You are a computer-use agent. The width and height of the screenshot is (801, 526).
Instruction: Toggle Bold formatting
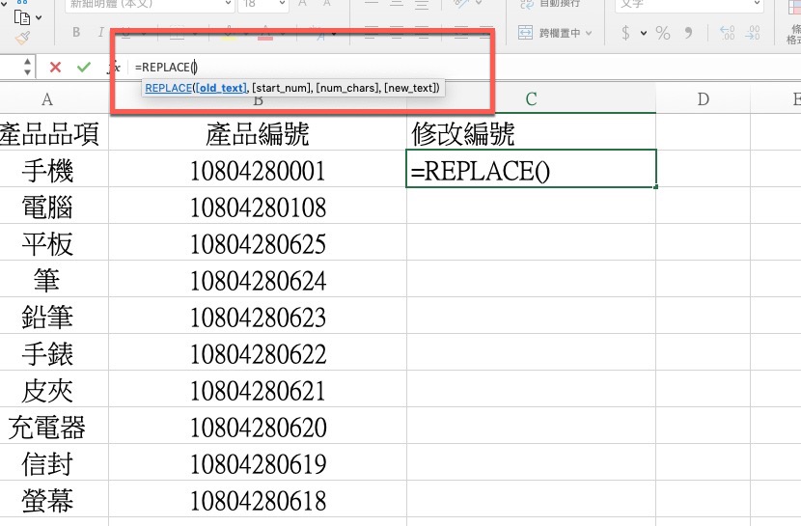[x=76, y=32]
